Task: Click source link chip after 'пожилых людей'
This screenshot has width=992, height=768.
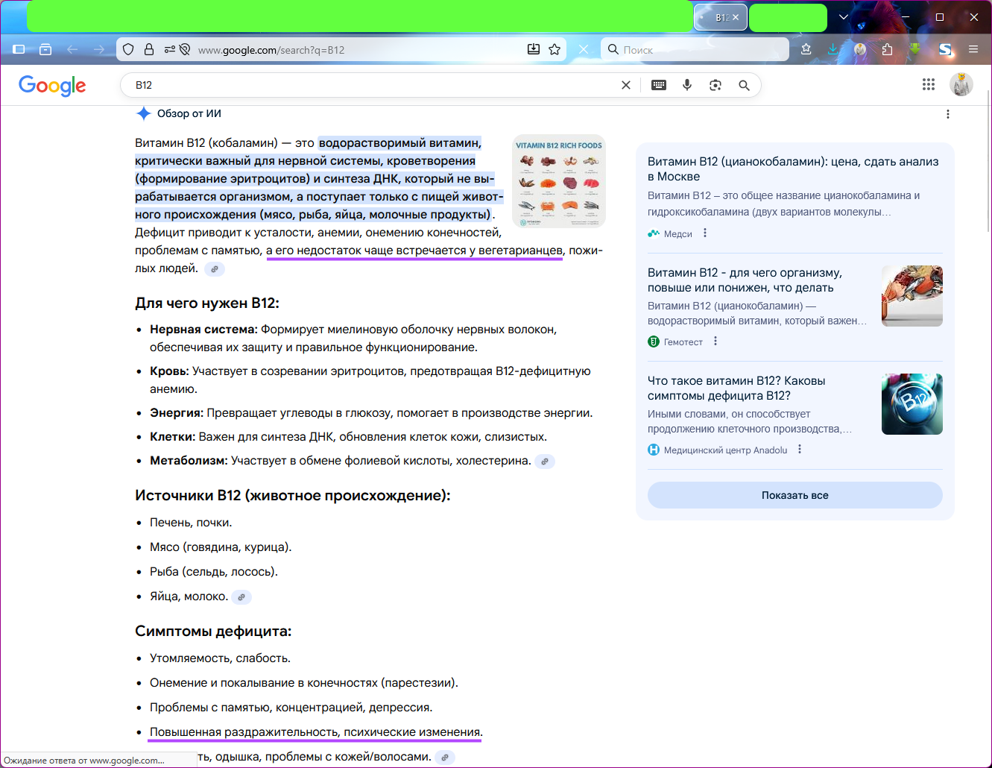Action: [x=215, y=269]
